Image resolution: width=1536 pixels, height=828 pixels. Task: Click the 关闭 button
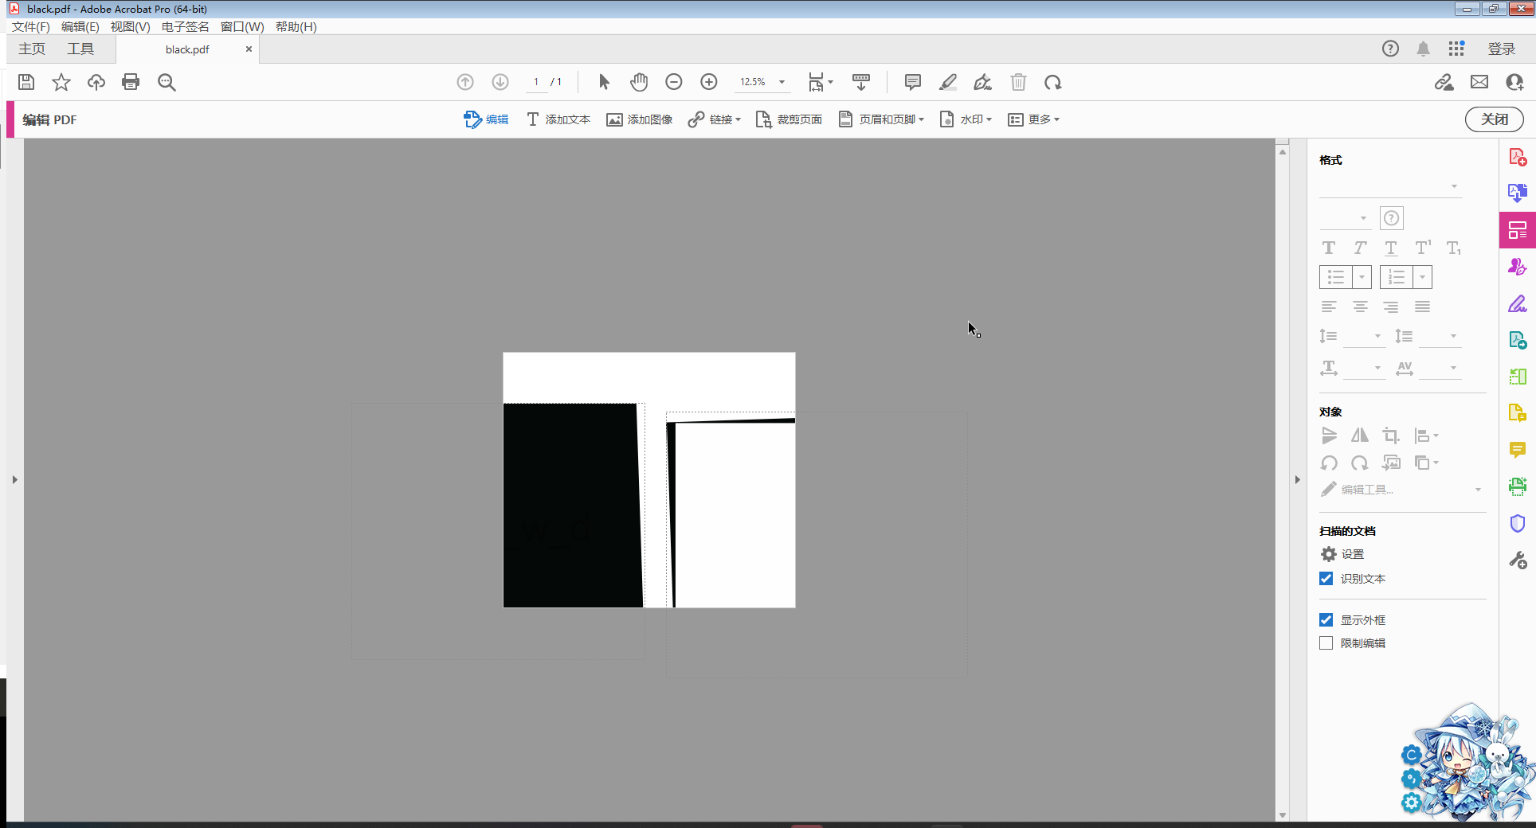pyautogui.click(x=1494, y=119)
